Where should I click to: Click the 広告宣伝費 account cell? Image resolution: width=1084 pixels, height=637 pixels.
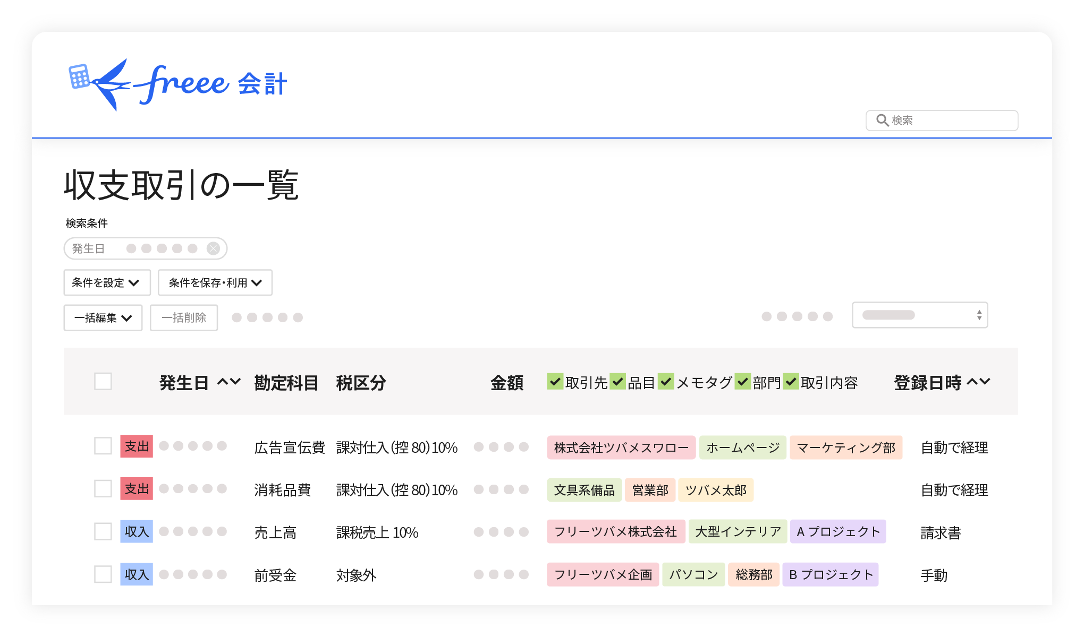coord(290,447)
